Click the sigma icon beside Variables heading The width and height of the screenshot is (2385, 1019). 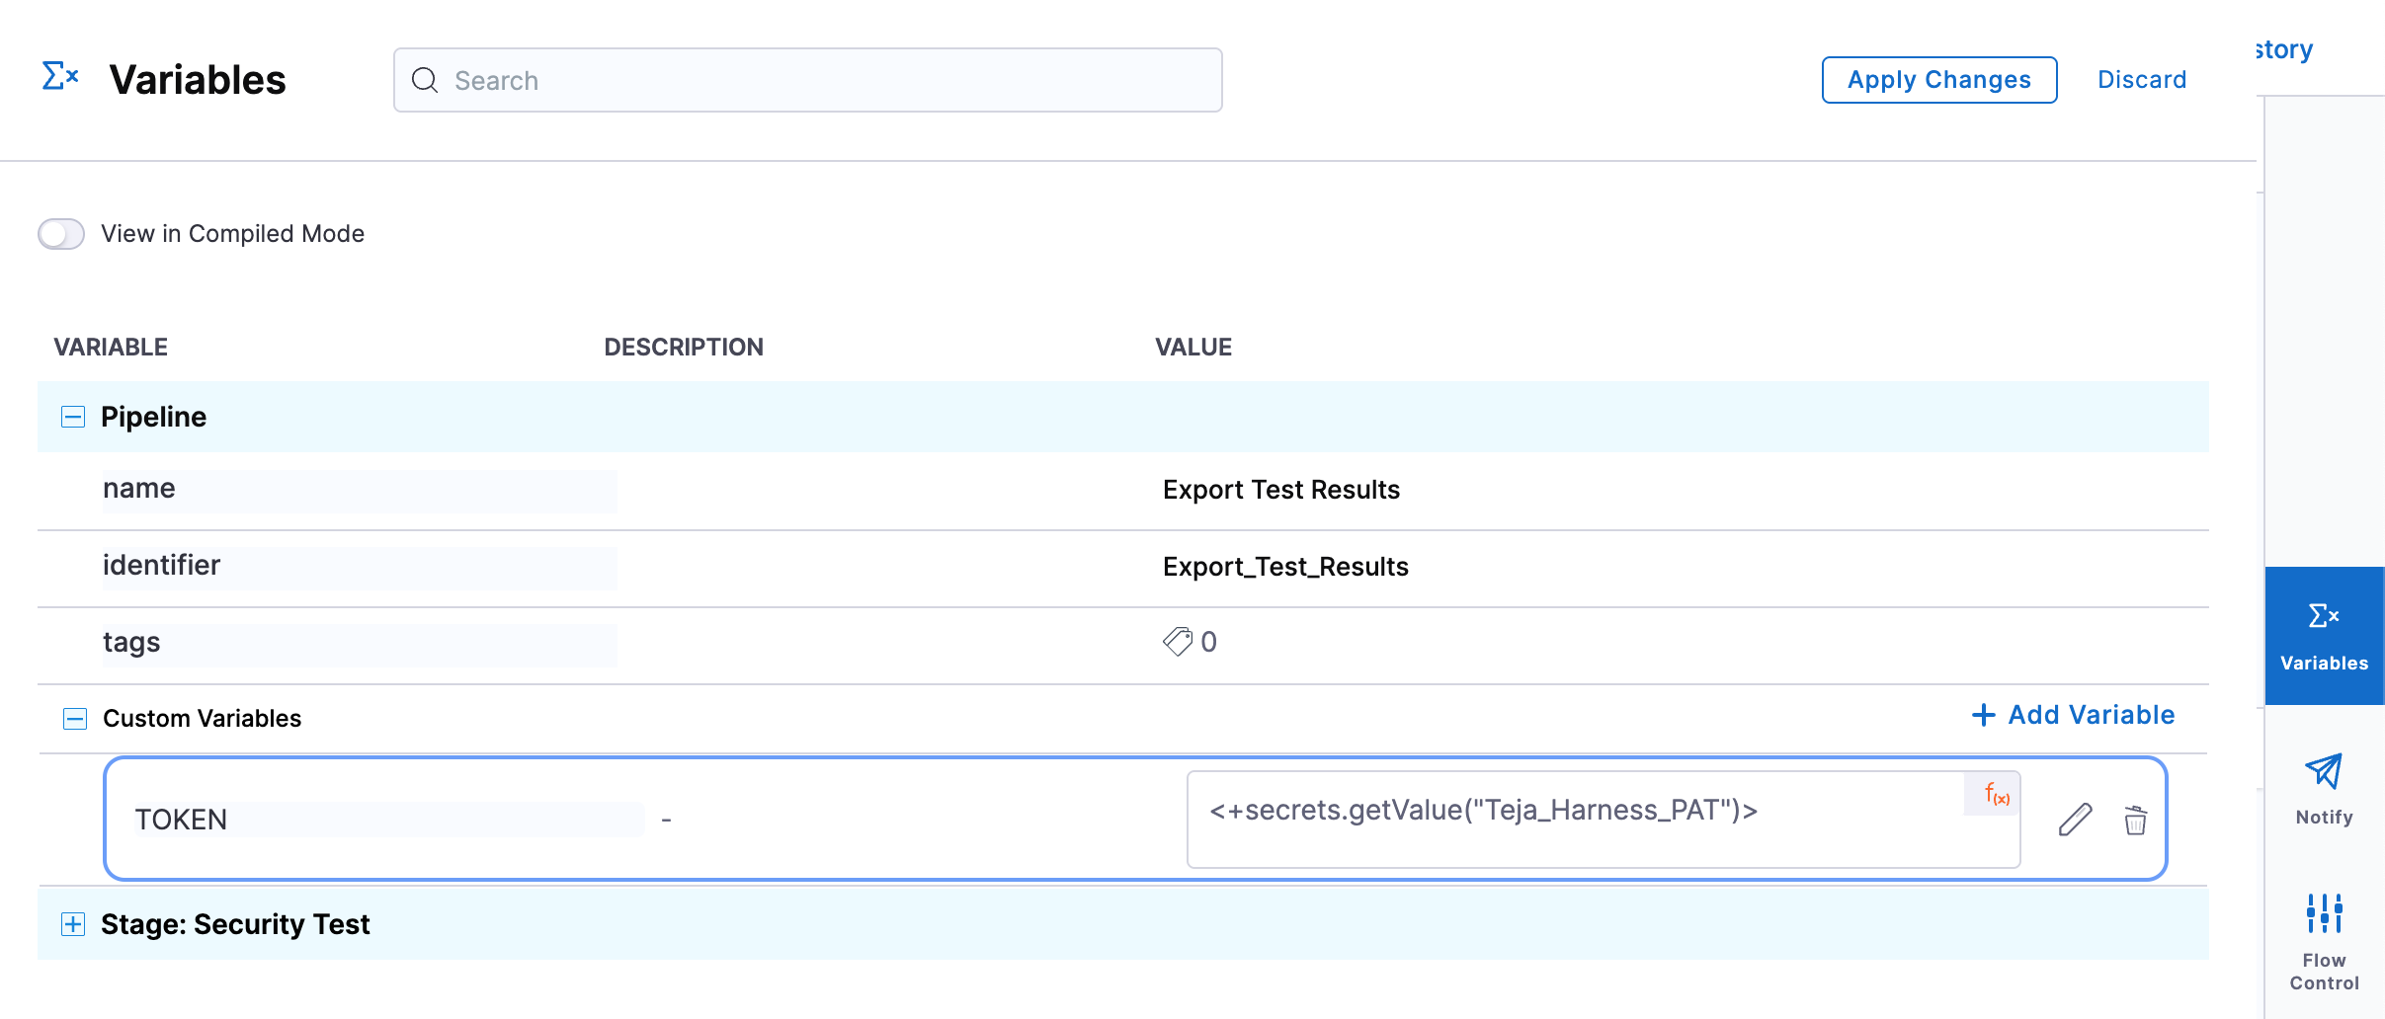[x=60, y=76]
